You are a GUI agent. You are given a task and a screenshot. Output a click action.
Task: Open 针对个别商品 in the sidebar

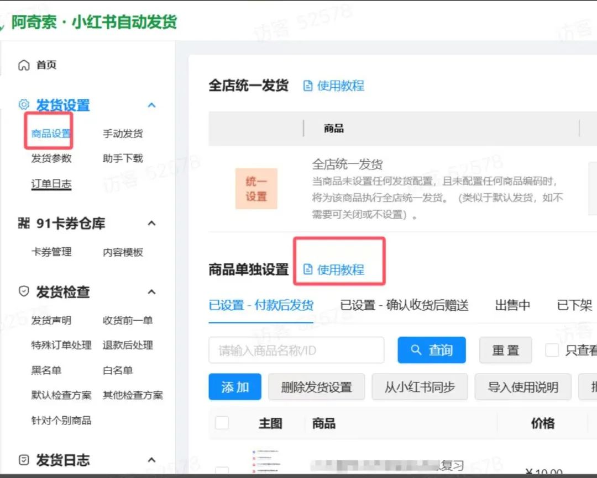pyautogui.click(x=61, y=420)
